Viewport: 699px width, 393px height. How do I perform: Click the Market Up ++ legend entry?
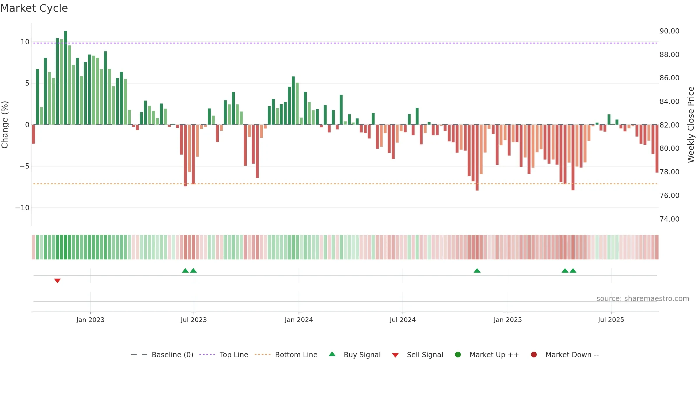click(x=487, y=355)
